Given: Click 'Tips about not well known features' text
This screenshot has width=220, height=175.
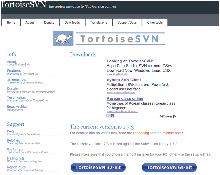Looking at the screenshot, I should point(28,152).
